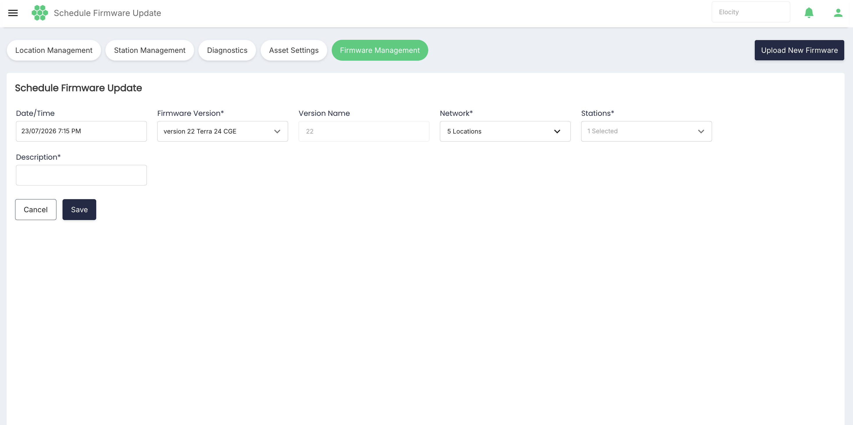Open the Firmware Version dropdown

click(x=222, y=131)
